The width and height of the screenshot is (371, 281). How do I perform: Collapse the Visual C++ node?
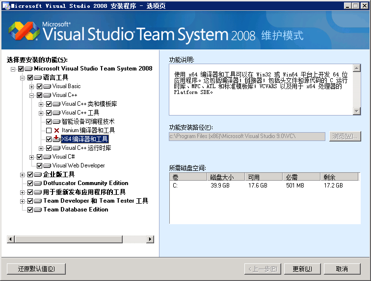coord(31,95)
